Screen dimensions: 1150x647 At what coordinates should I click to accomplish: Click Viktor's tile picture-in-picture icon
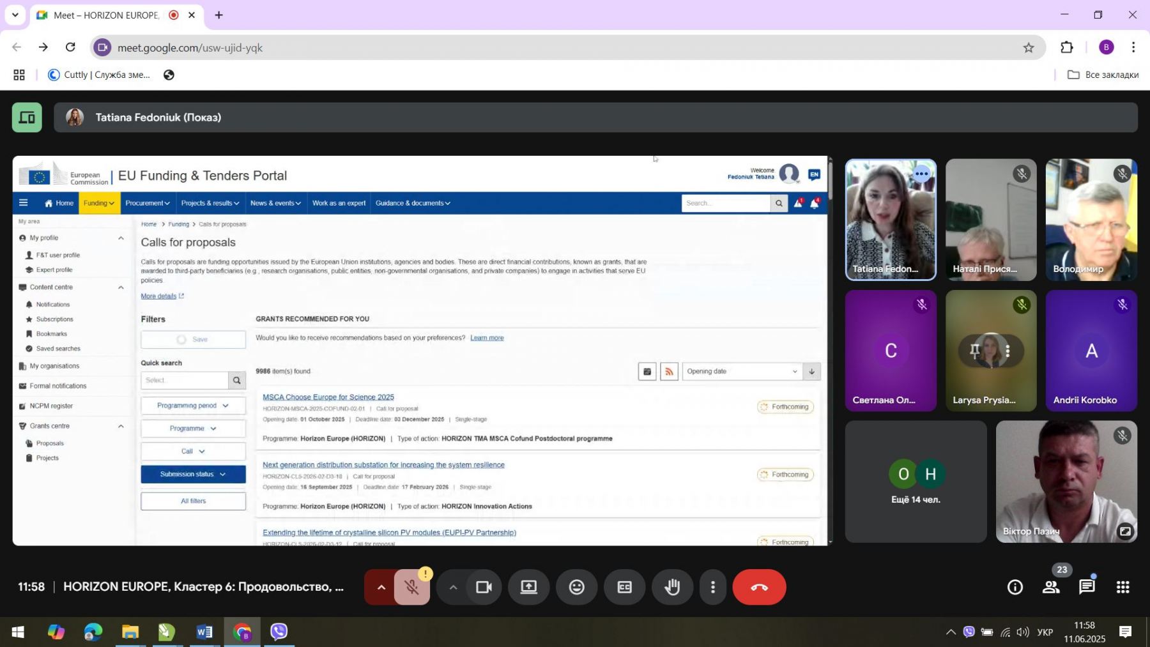(x=1125, y=531)
